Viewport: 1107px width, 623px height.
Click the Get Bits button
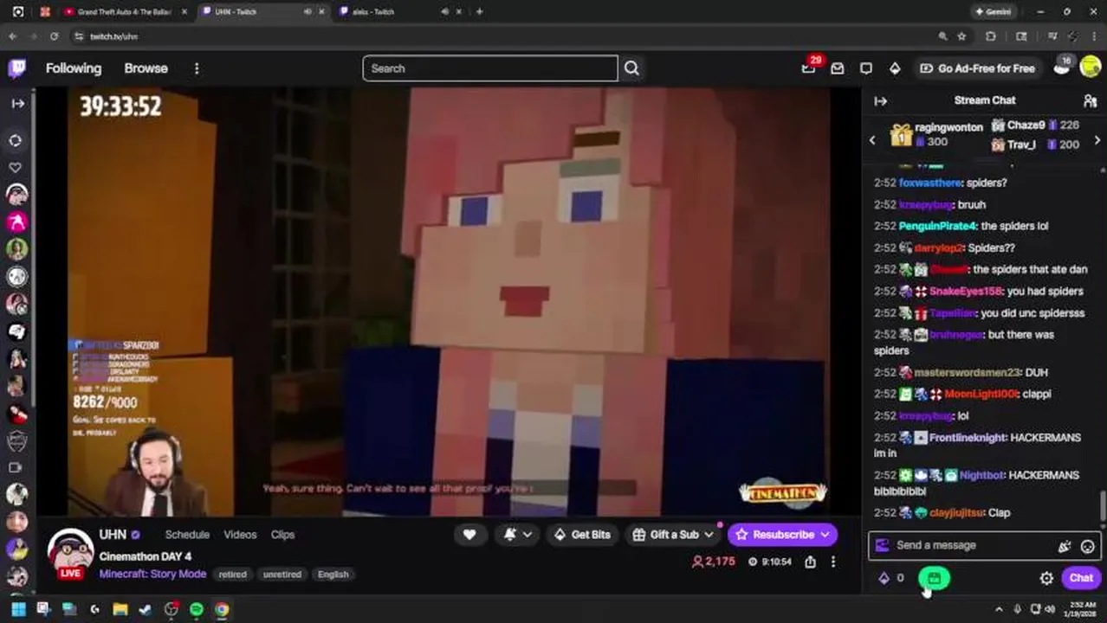[x=581, y=535]
